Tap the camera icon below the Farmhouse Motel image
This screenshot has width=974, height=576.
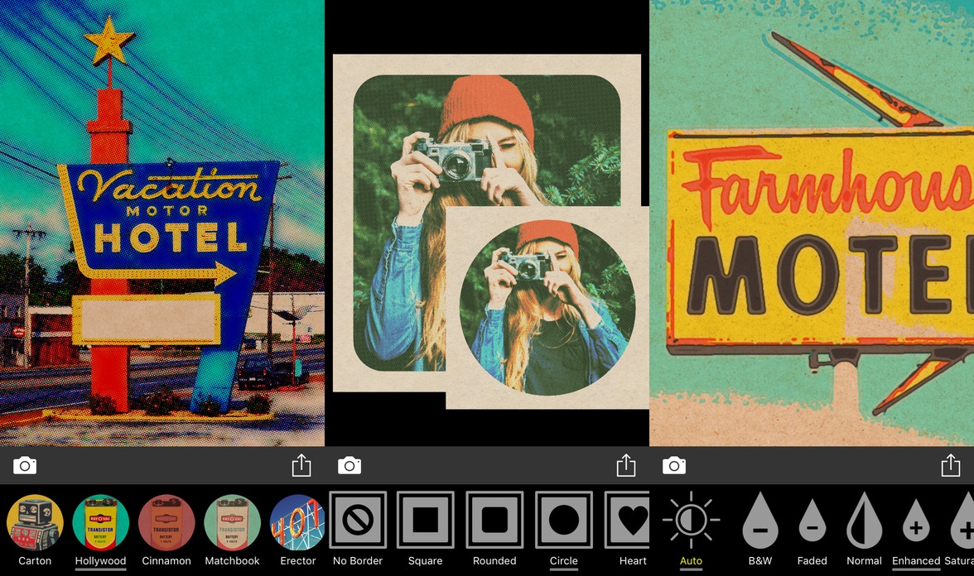pos(674,466)
